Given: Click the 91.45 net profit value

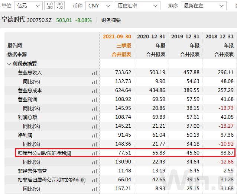Looking at the screenshot, I should [124, 135].
